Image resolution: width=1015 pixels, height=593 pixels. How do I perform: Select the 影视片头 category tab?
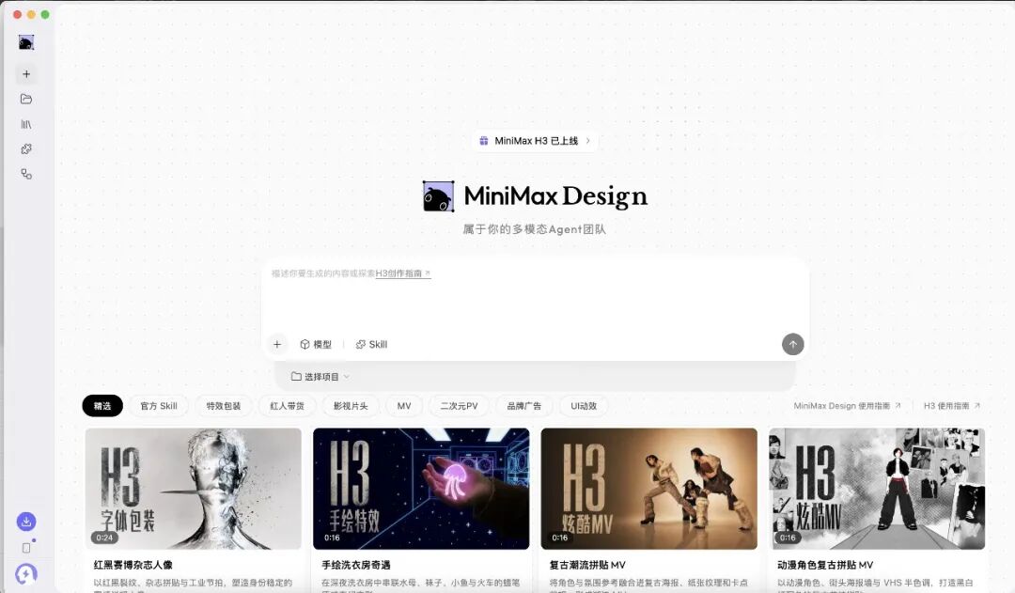[351, 406]
